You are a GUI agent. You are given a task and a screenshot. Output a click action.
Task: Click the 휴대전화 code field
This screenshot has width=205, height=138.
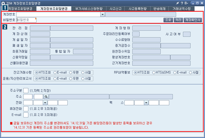(x=26, y=109)
